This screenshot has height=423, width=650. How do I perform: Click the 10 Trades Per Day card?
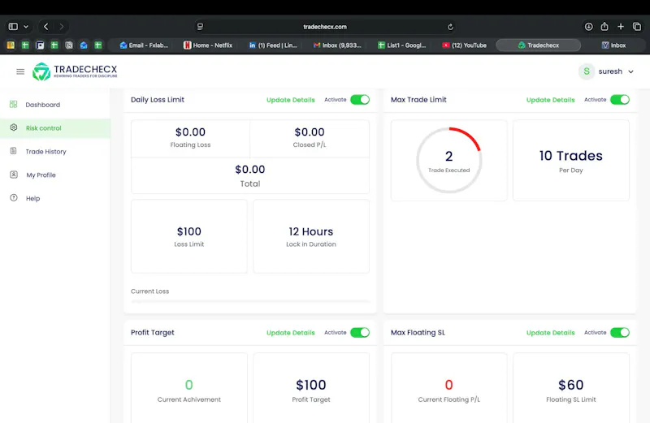pyautogui.click(x=571, y=160)
